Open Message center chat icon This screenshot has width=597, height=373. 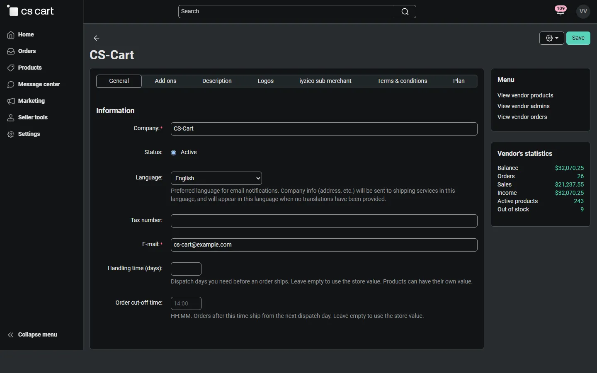tap(11, 85)
